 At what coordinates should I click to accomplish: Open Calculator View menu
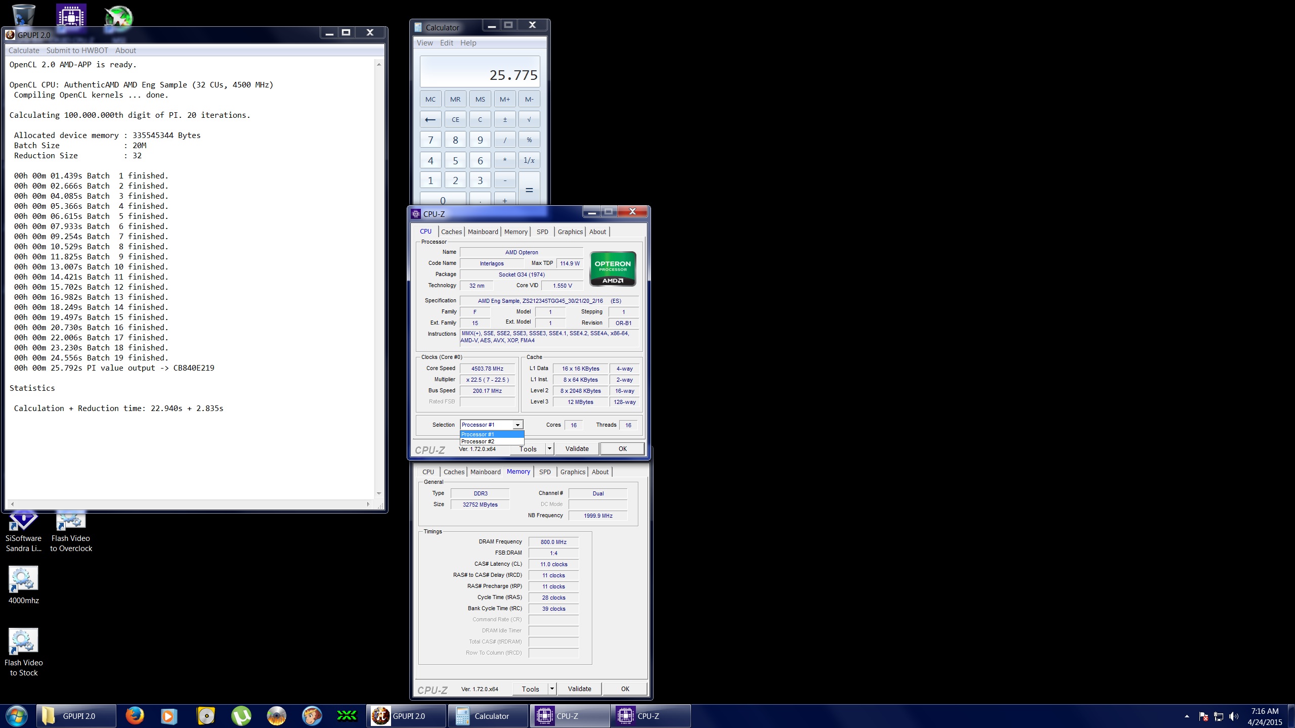(x=425, y=43)
